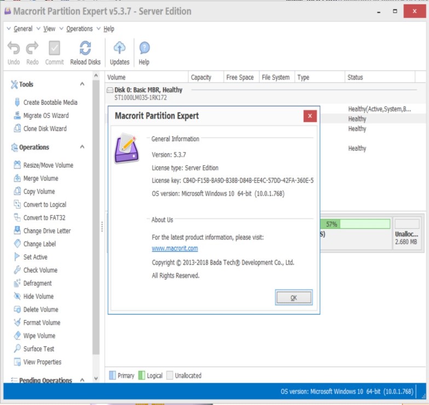
Task: Click the blue Primary legend swatch
Action: click(113, 375)
